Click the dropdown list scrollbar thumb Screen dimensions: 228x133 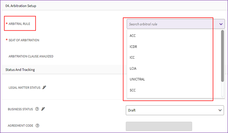222,56
